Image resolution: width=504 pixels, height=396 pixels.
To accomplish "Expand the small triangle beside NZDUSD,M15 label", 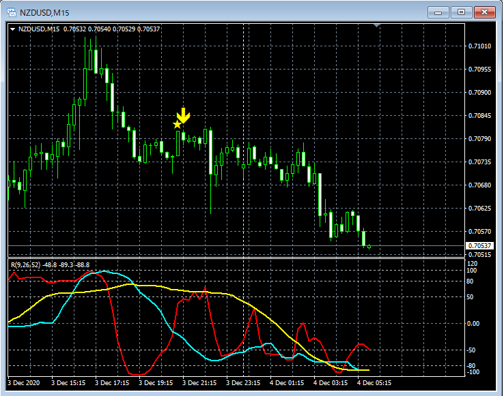I will [12, 29].
